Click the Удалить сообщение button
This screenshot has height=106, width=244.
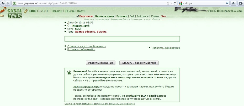click(x=101, y=63)
